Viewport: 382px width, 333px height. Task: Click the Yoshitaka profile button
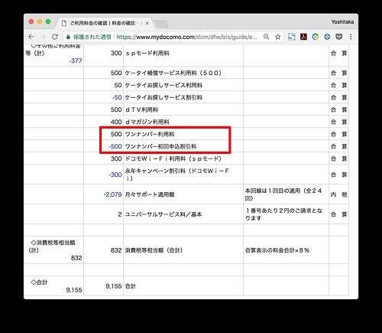pos(342,22)
